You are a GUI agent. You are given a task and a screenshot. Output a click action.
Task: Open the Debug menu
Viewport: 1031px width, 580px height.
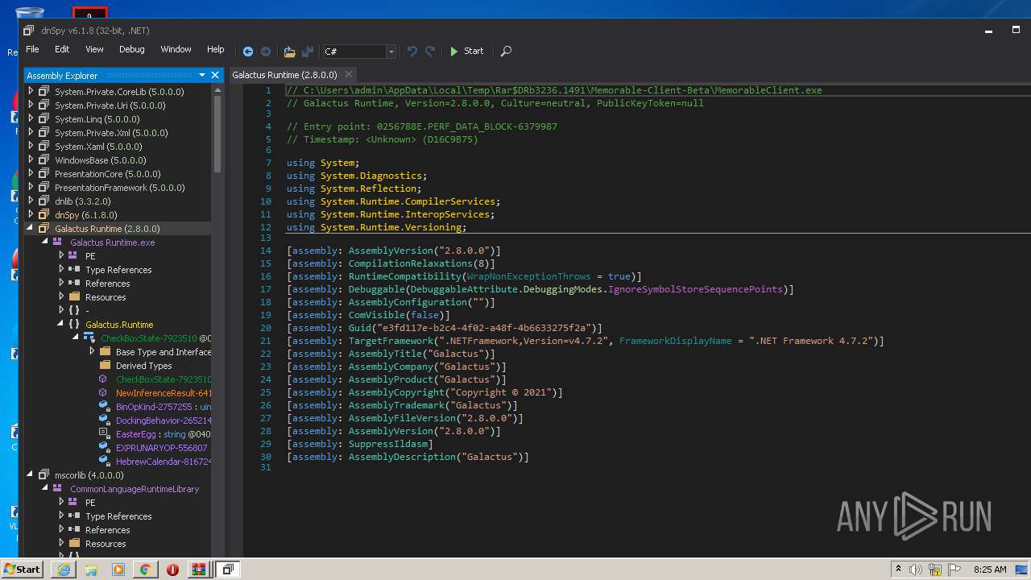click(132, 49)
